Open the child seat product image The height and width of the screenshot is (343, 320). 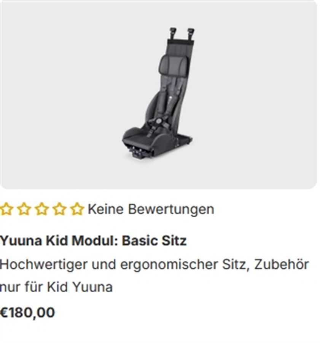tap(159, 95)
